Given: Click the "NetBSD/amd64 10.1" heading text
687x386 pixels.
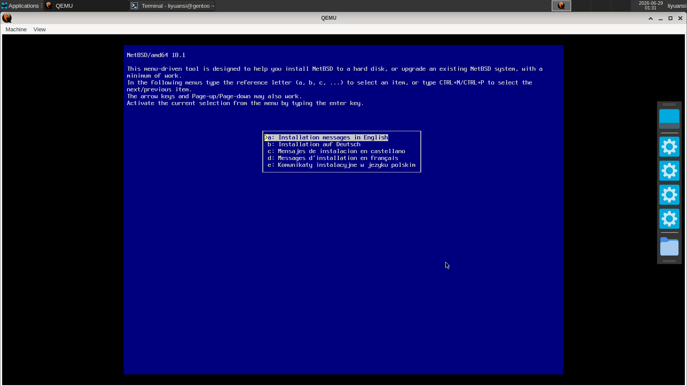Looking at the screenshot, I should [x=156, y=55].
